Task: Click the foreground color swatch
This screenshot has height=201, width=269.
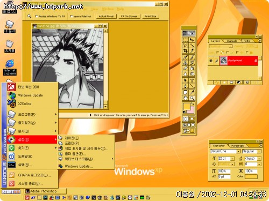Action: 187,107
